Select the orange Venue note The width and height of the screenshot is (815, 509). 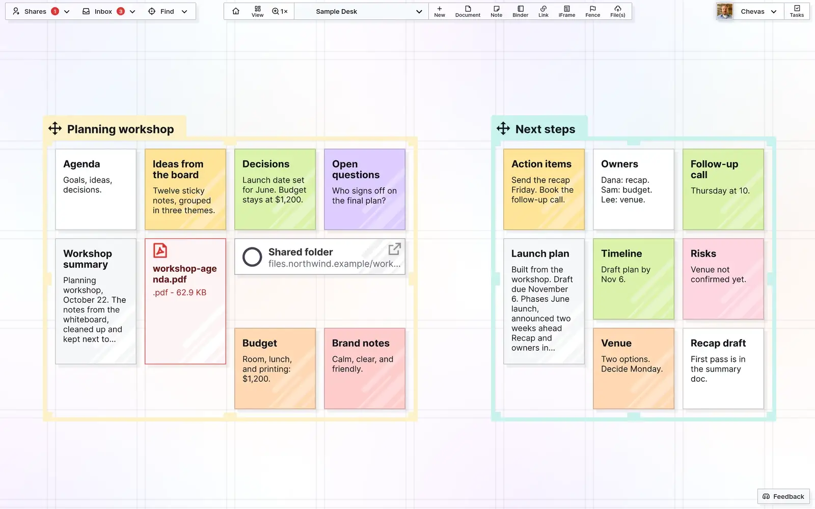pos(634,369)
